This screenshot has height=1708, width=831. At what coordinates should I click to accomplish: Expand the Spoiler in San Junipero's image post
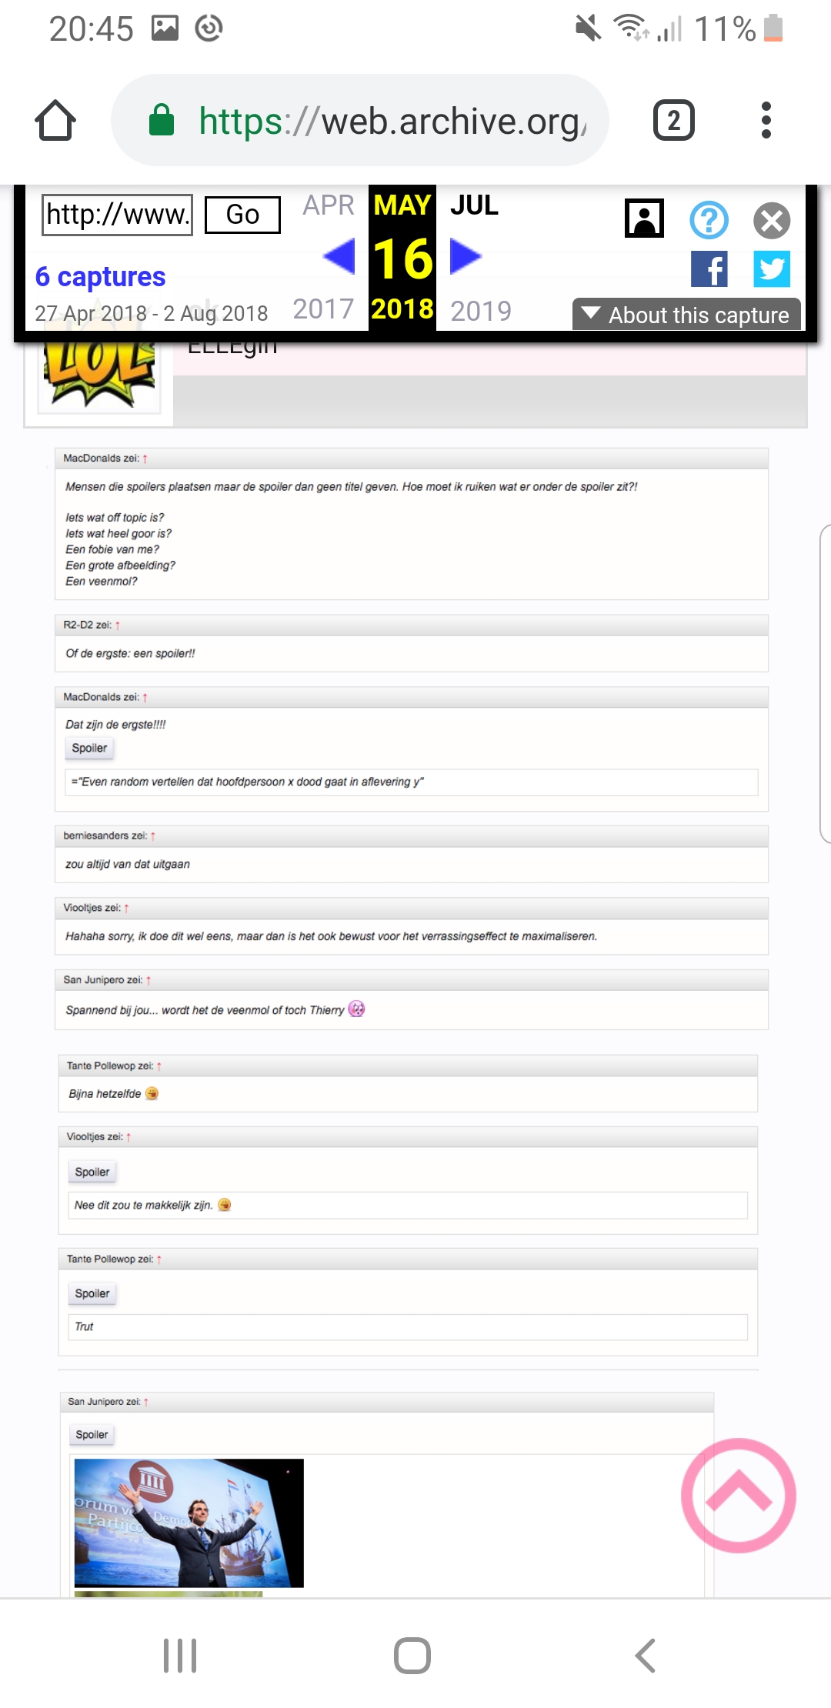click(92, 1434)
